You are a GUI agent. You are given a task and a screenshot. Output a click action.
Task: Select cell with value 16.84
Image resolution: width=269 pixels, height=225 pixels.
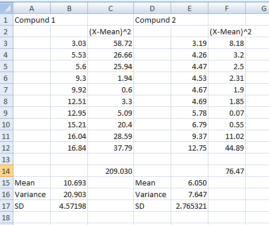tap(69, 148)
